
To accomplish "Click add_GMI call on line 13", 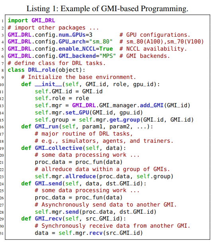I will 151,105.
